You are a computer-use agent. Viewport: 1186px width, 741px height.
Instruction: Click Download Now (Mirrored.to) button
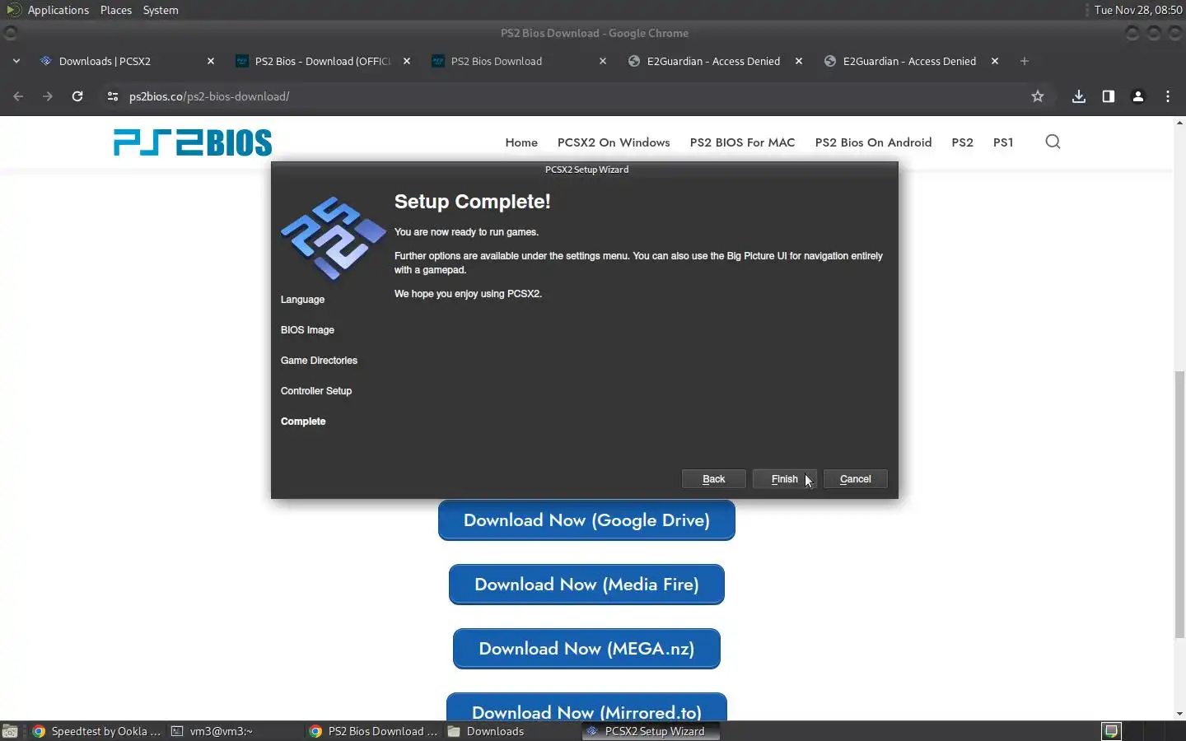[x=586, y=708]
